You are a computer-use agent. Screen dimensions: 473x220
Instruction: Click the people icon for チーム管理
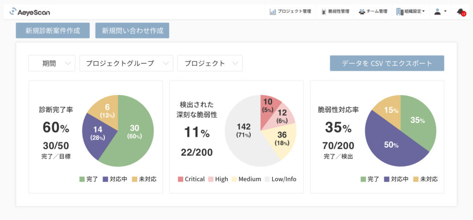pyautogui.click(x=362, y=12)
